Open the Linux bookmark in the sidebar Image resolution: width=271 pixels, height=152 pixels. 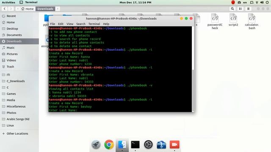coord(19,125)
